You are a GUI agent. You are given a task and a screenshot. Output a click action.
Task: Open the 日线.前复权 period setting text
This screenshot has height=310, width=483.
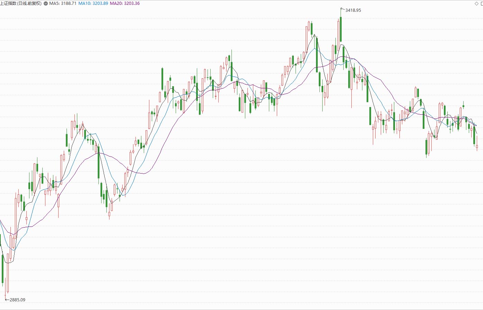29,3
